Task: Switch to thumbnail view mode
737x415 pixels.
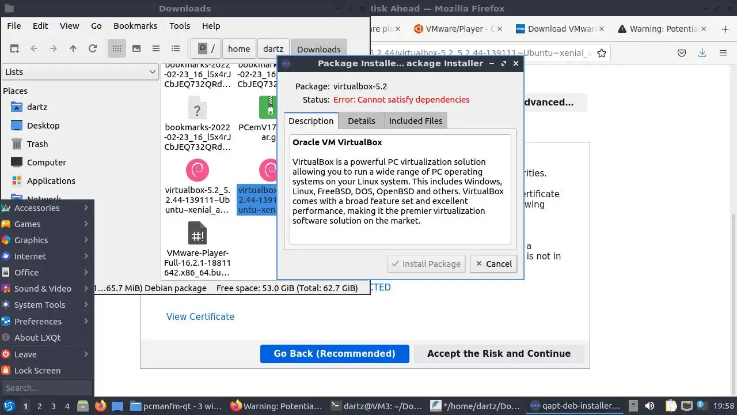Action: (136, 49)
